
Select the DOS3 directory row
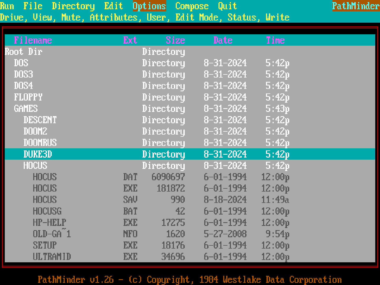[190, 74]
